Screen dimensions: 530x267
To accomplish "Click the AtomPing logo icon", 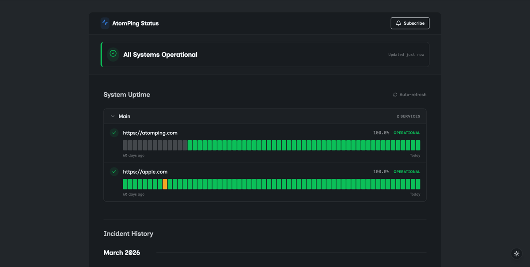I will 105,23.
